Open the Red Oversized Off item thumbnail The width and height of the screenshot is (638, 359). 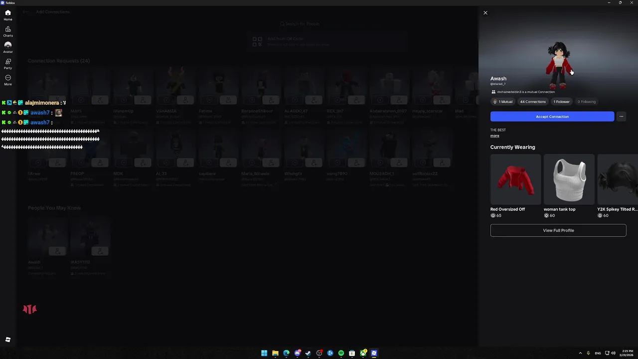515,179
